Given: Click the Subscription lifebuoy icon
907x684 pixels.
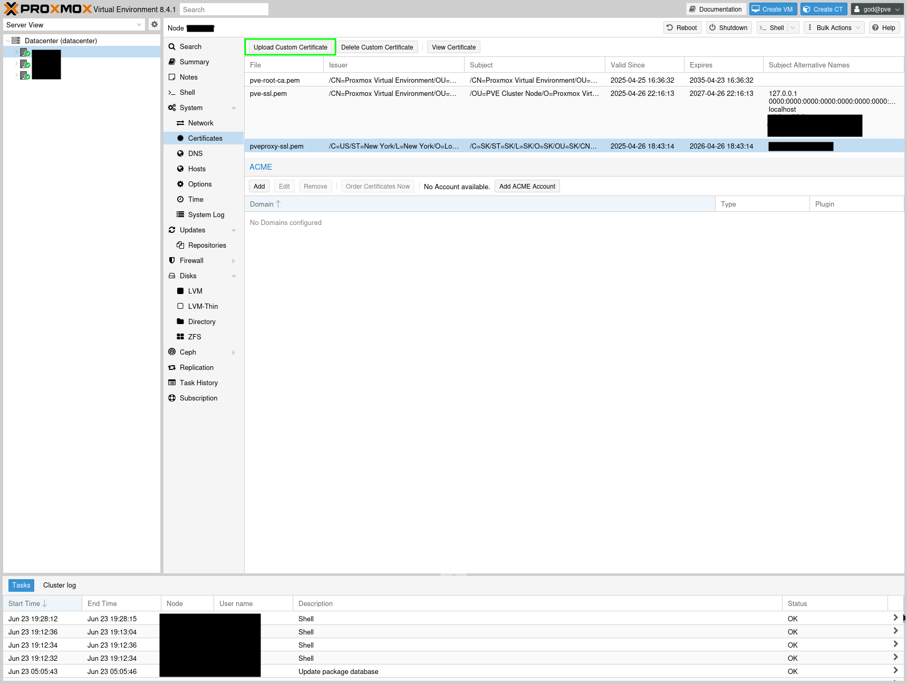Looking at the screenshot, I should (172, 398).
